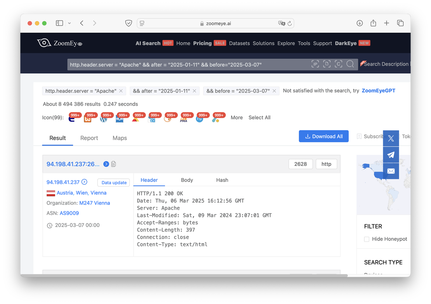Click the Download All button
The width and height of the screenshot is (431, 304).
pos(323,136)
